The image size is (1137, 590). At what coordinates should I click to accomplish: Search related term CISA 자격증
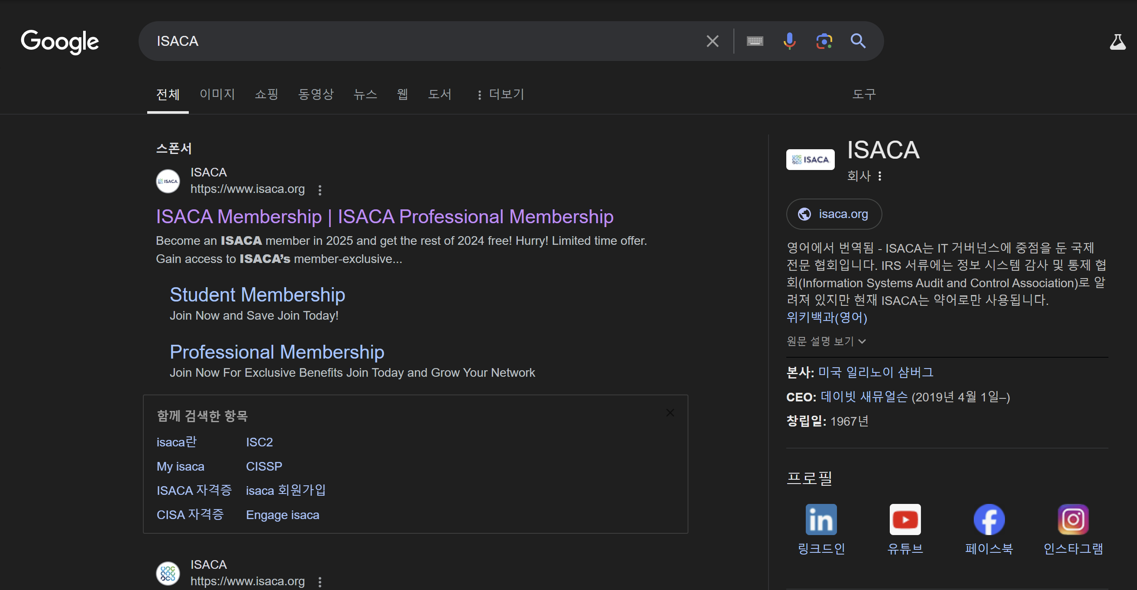point(190,514)
